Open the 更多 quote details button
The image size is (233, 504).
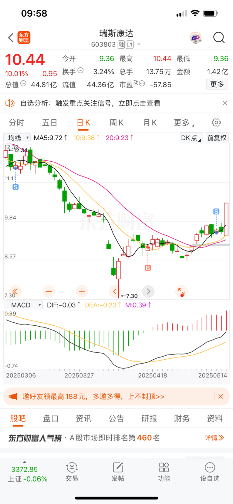[x=217, y=84]
